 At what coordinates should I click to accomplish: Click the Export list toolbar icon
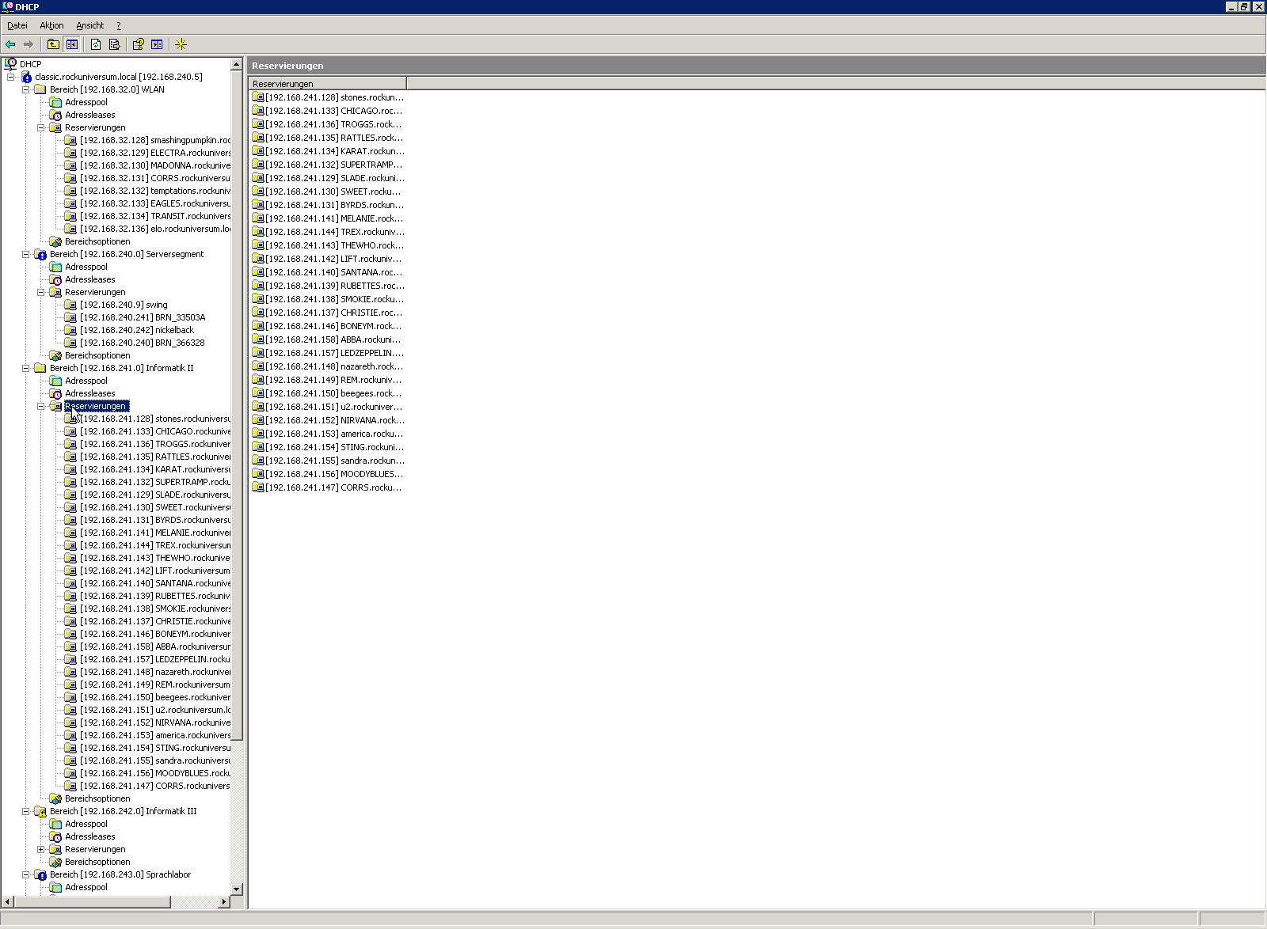point(114,44)
